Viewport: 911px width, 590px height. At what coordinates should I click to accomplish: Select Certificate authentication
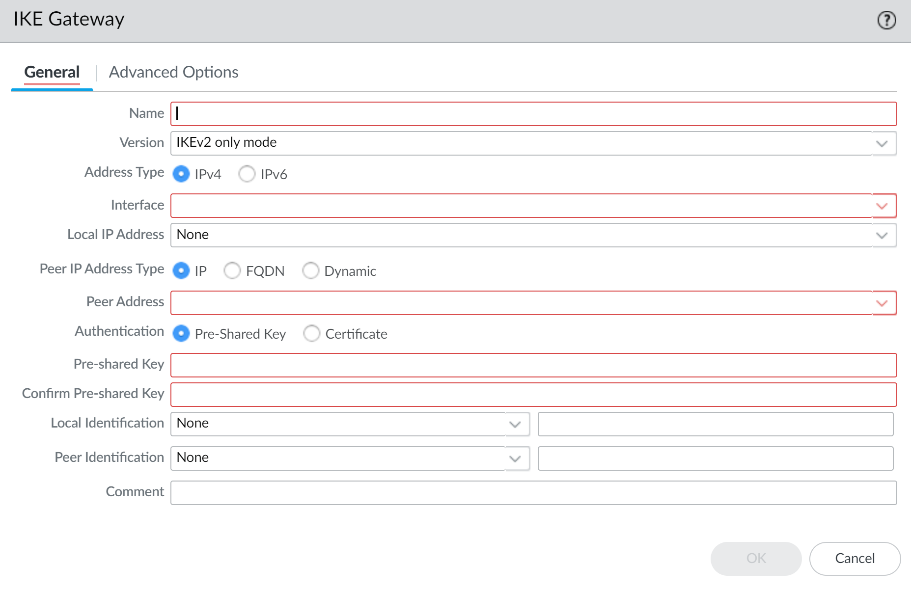pyautogui.click(x=312, y=334)
